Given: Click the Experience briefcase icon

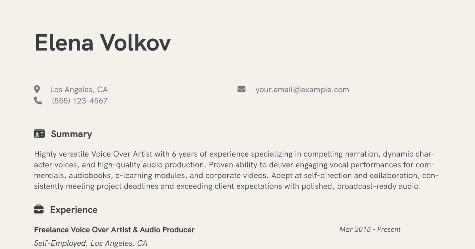Looking at the screenshot, I should tap(39, 209).
